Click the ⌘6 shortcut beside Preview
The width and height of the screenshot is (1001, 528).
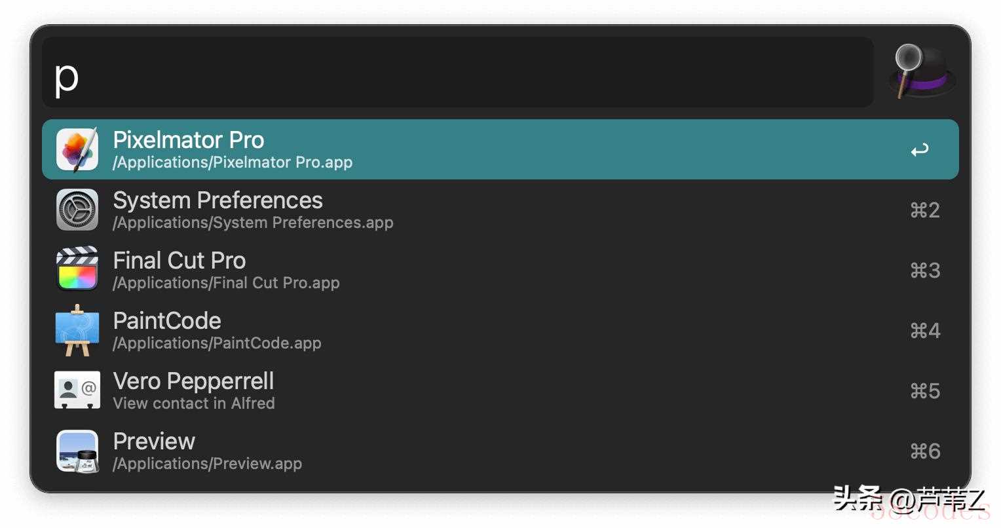pos(925,451)
